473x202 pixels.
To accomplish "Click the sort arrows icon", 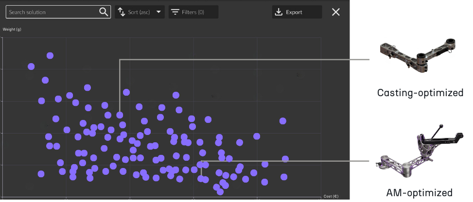I will tap(121, 12).
